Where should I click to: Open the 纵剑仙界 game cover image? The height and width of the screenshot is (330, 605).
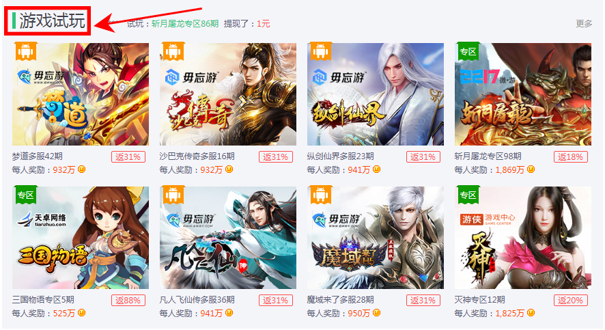point(376,94)
